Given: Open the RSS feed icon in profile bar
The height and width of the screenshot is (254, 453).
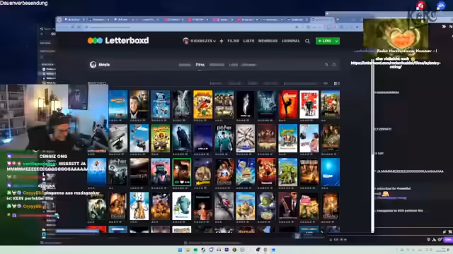Looking at the screenshot, I should click(334, 64).
